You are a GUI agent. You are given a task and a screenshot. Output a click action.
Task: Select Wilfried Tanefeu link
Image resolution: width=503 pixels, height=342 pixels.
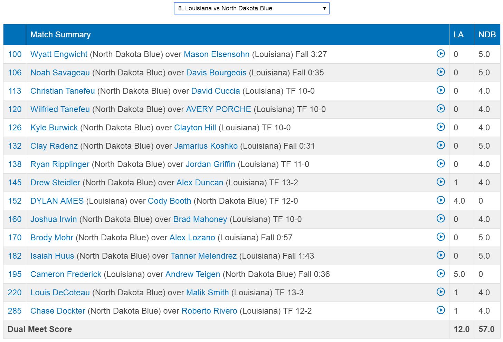60,109
